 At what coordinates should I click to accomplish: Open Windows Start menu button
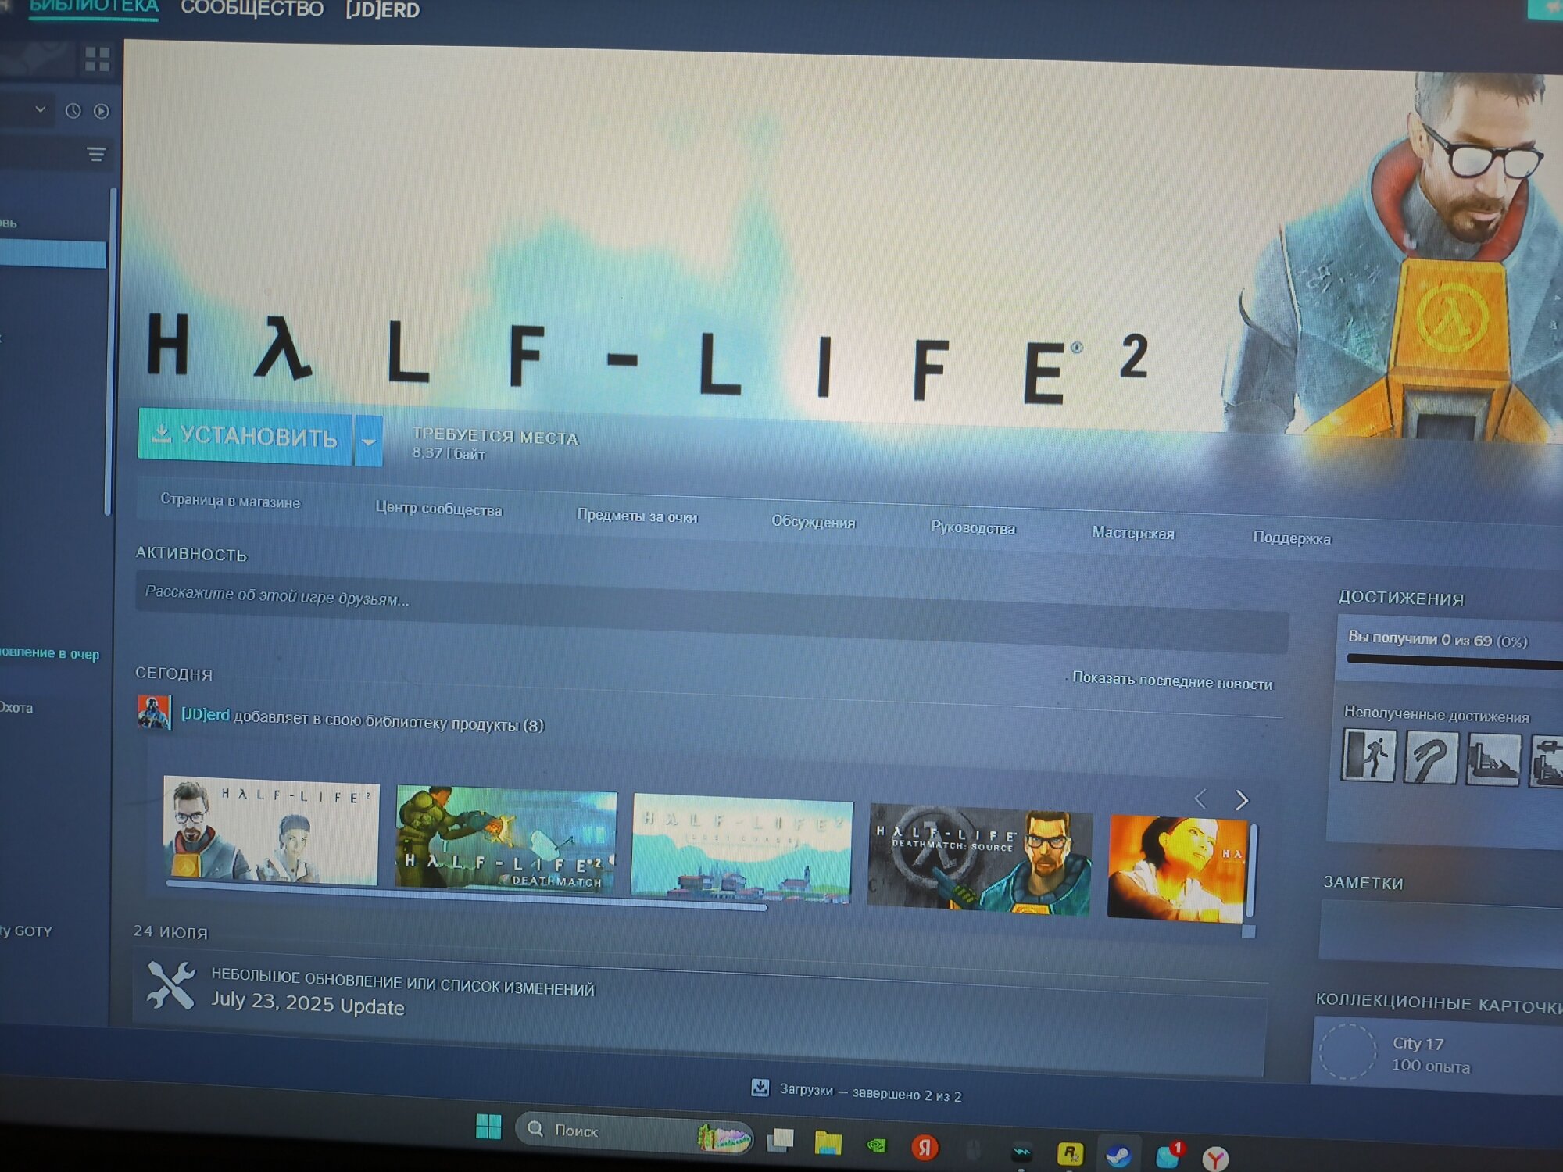[x=488, y=1127]
